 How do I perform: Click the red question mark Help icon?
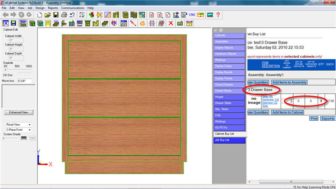coord(218,15)
